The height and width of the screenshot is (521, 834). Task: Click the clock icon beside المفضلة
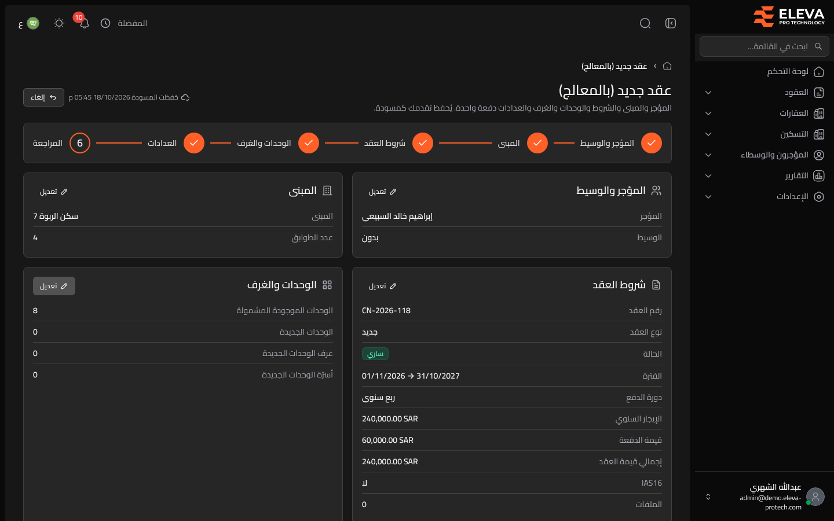105,23
